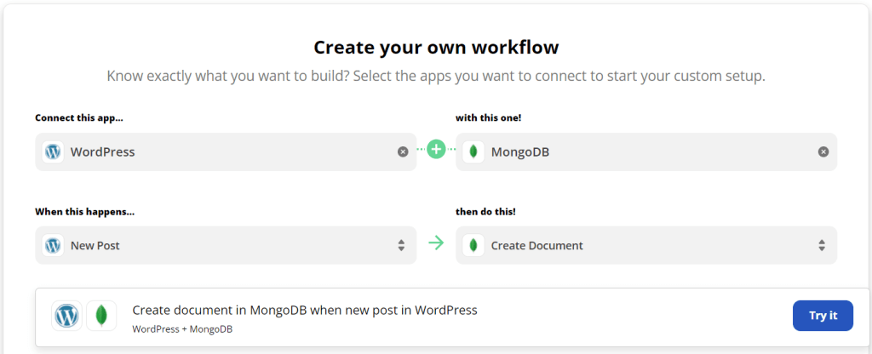
Task: Click the 'with this one!' label
Action: pyautogui.click(x=488, y=117)
